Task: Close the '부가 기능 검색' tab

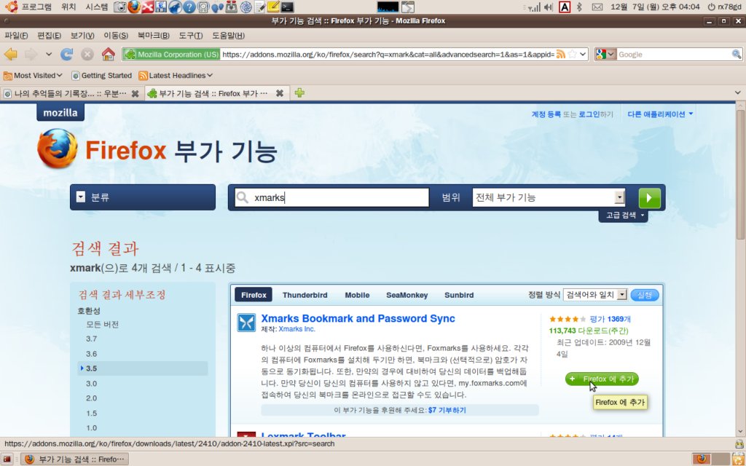Action: [280, 94]
